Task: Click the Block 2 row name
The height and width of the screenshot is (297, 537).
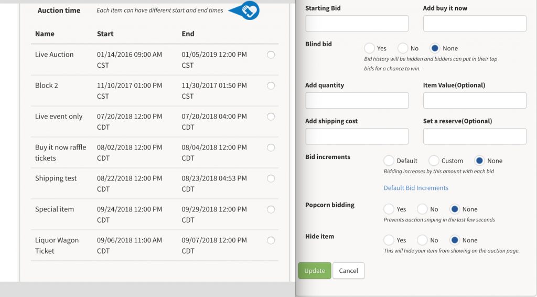Action: [47, 86]
